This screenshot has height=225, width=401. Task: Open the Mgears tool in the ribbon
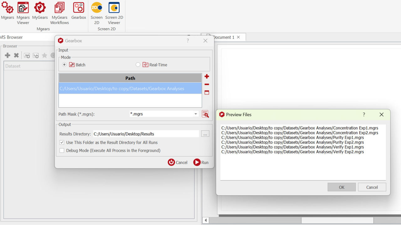[x=7, y=11]
